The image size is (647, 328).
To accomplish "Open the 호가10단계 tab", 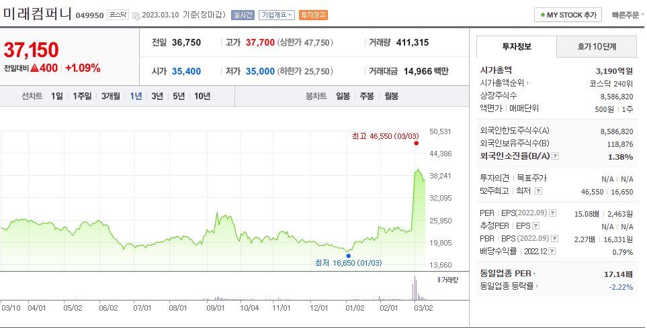I will click(x=597, y=46).
